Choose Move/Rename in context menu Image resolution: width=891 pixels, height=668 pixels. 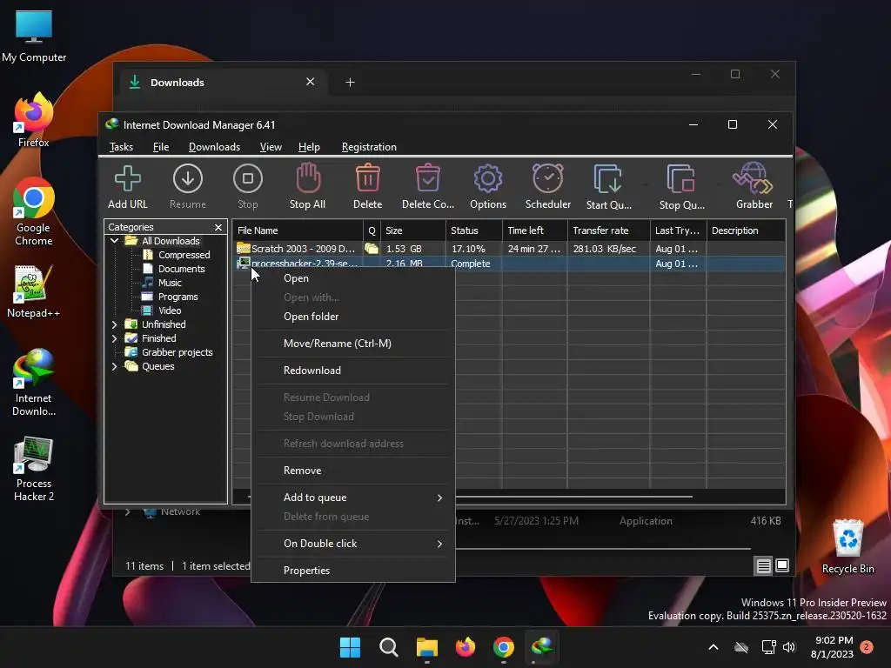pyautogui.click(x=352, y=343)
